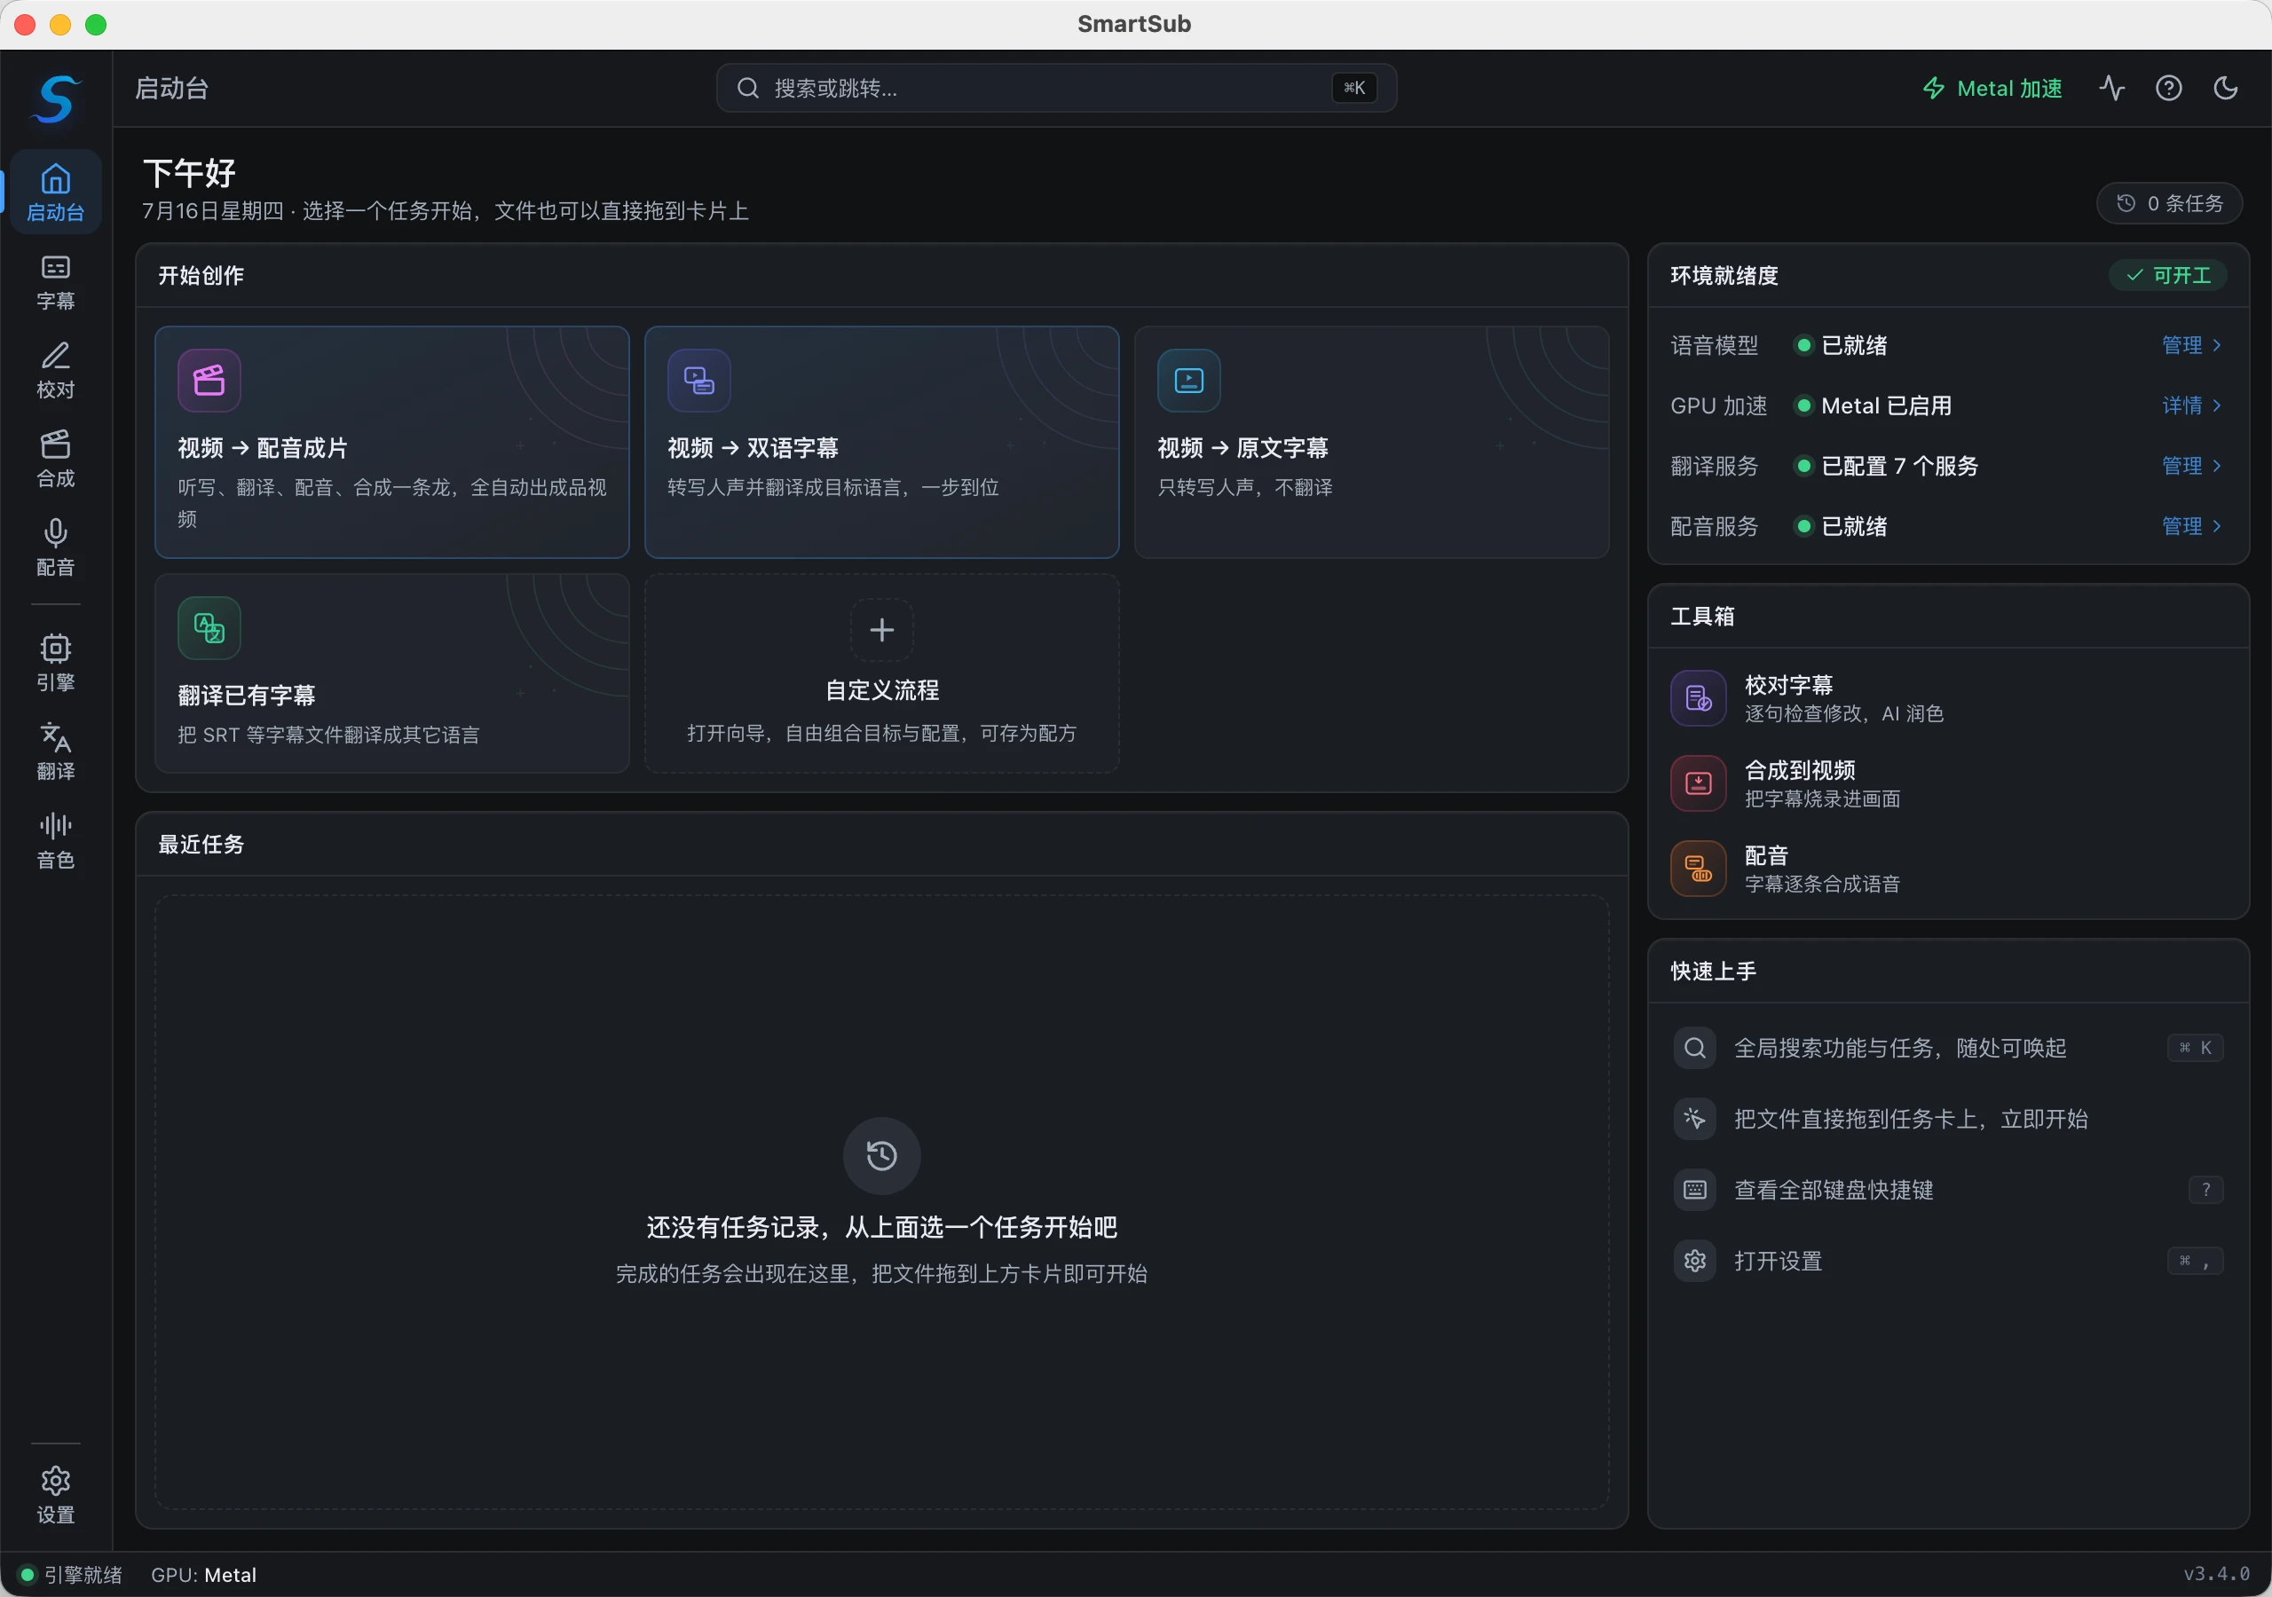Open the 自定义流程 custom workflow card
This screenshot has width=2272, height=1597.
pyautogui.click(x=881, y=673)
